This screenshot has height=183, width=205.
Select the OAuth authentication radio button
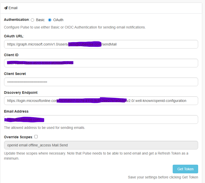[x=50, y=20]
